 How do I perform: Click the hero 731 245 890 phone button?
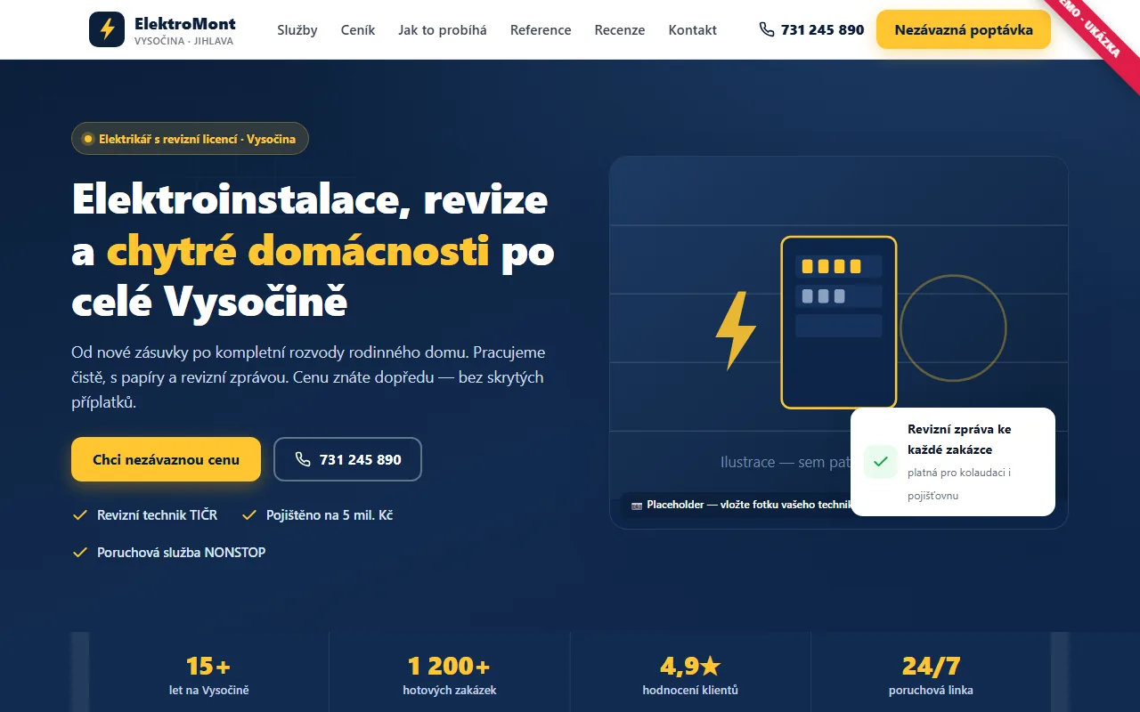[x=347, y=459]
